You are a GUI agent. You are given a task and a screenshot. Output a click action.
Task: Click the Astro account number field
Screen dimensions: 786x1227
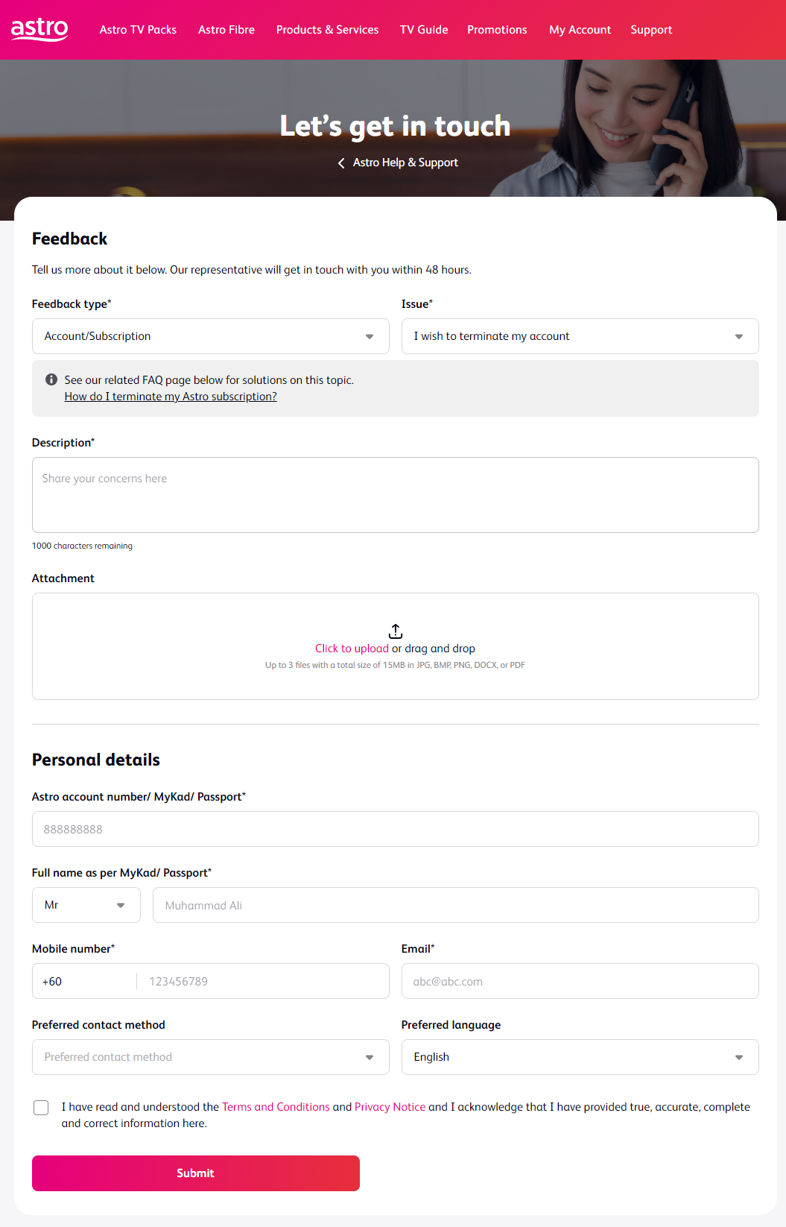pyautogui.click(x=395, y=829)
